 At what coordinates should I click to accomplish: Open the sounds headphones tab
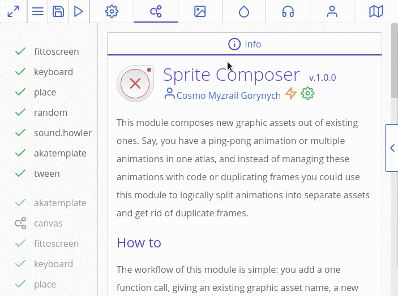pyautogui.click(x=288, y=11)
